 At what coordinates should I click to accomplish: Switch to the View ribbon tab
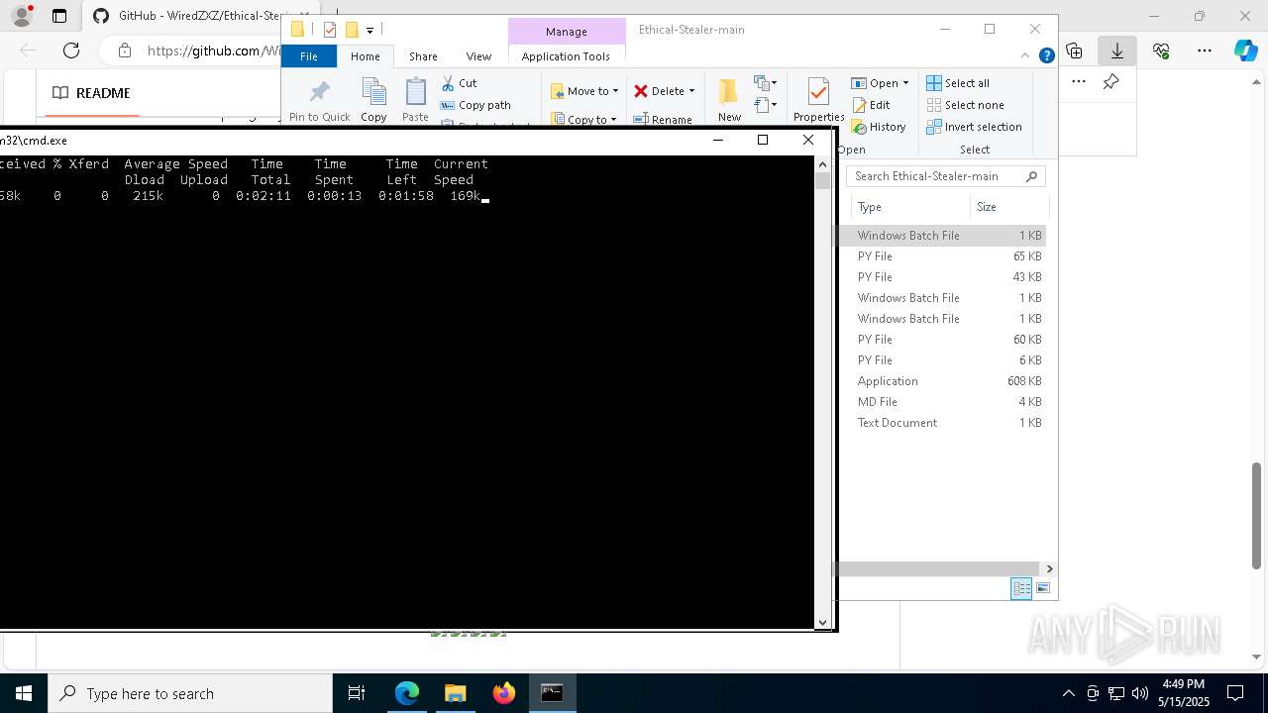pyautogui.click(x=478, y=56)
